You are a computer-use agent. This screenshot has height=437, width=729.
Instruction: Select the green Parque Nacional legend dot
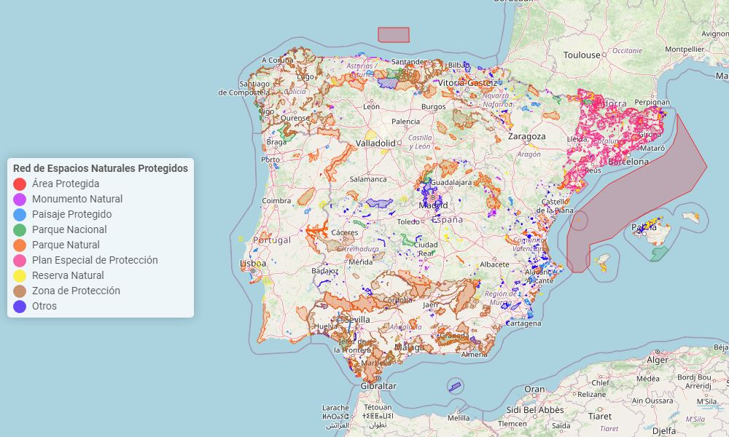tap(20, 229)
